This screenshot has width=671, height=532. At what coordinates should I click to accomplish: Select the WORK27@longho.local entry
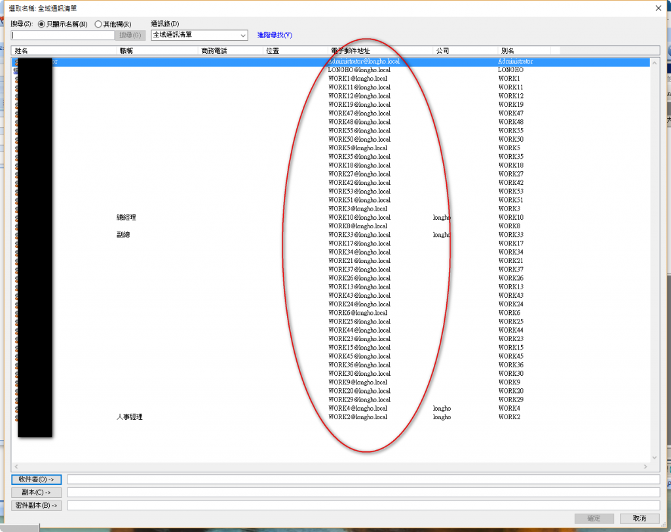click(360, 174)
